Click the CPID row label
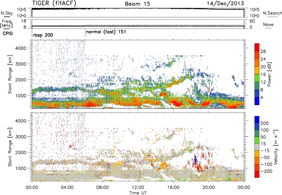Viewport: 282px width, 195px height. [8, 33]
